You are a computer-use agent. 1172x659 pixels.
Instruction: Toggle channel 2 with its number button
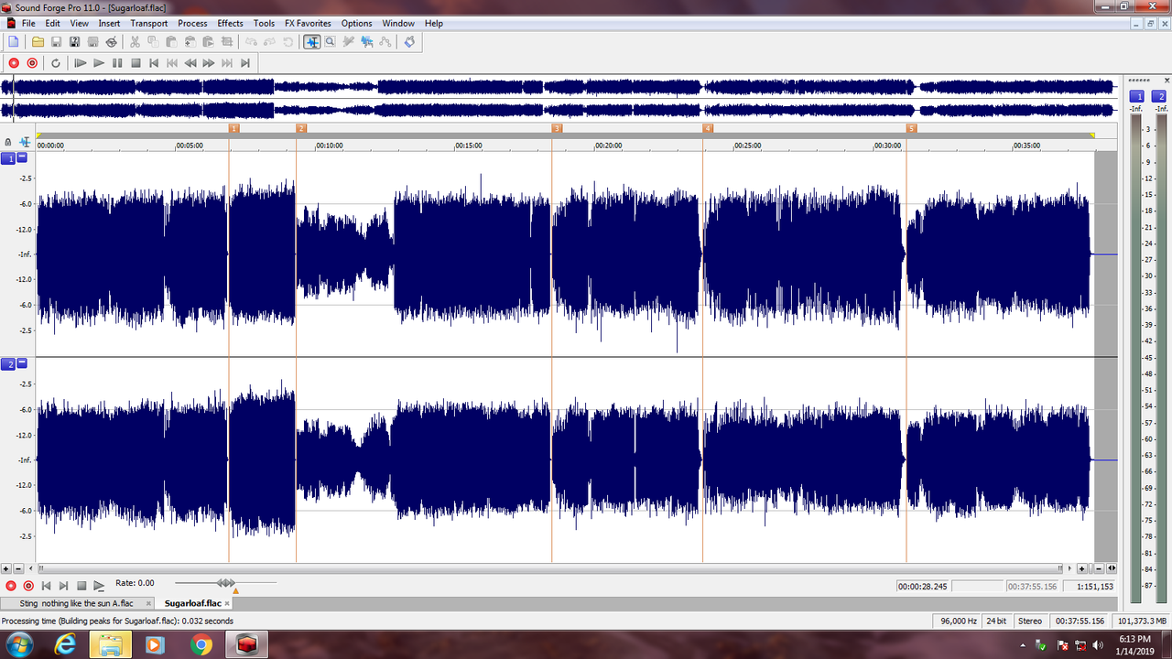tap(9, 363)
